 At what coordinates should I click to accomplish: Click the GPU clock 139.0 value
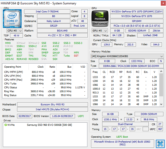[x=107, y=45]
